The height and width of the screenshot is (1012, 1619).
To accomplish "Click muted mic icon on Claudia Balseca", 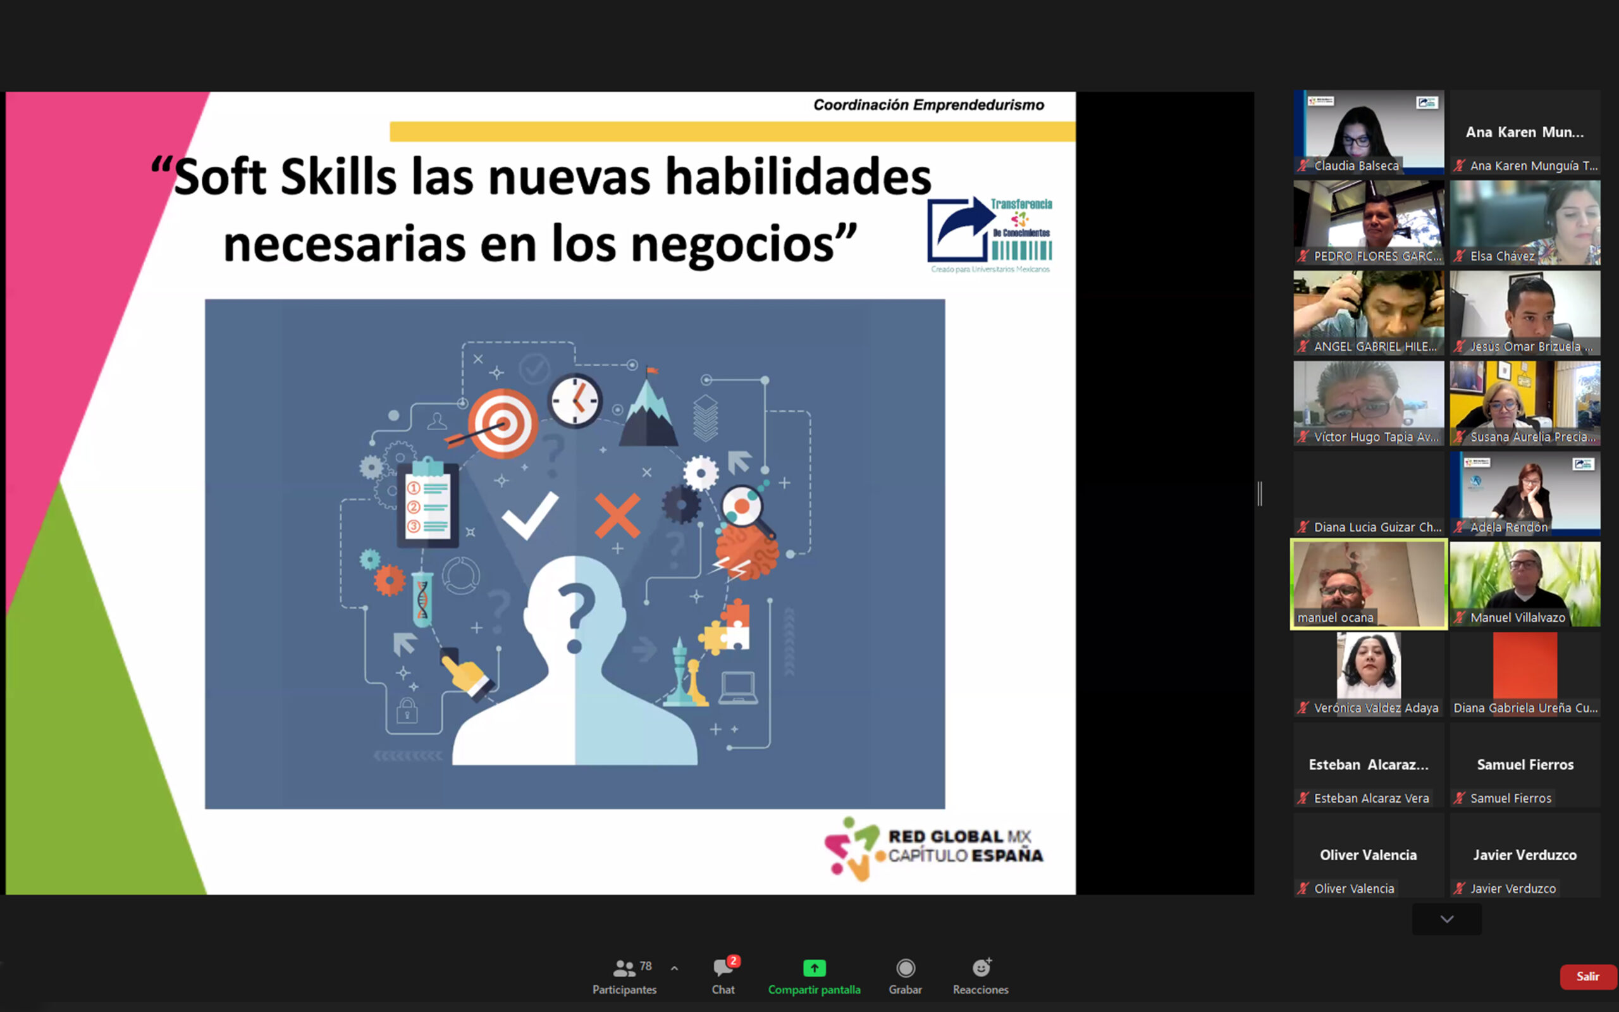I will 1303,165.
